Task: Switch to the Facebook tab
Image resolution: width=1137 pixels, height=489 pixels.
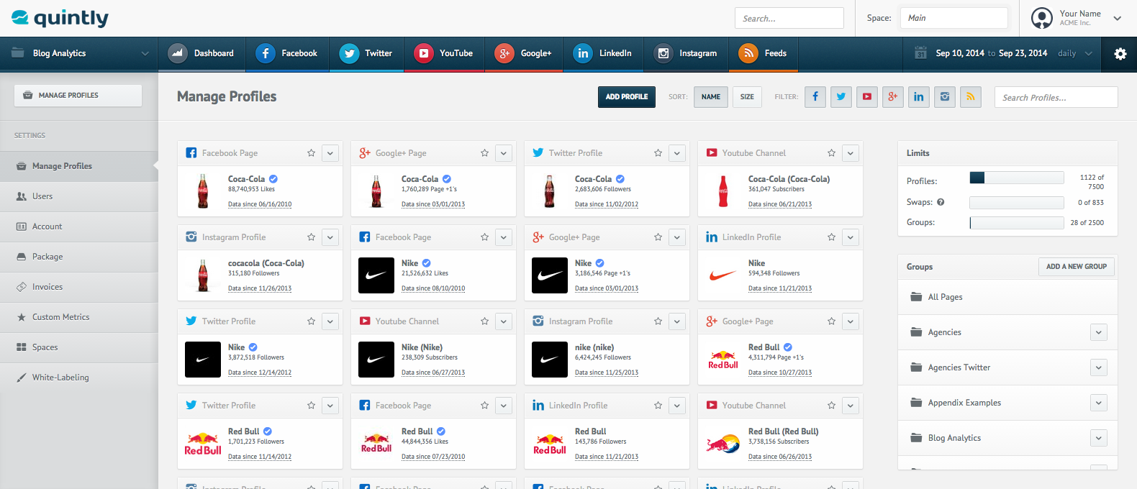Action: (288, 53)
